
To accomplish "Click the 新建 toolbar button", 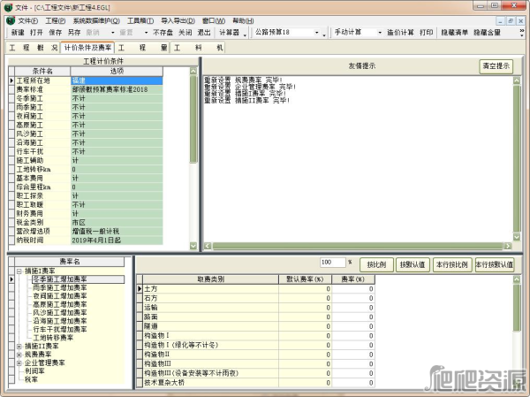I will [18, 32].
